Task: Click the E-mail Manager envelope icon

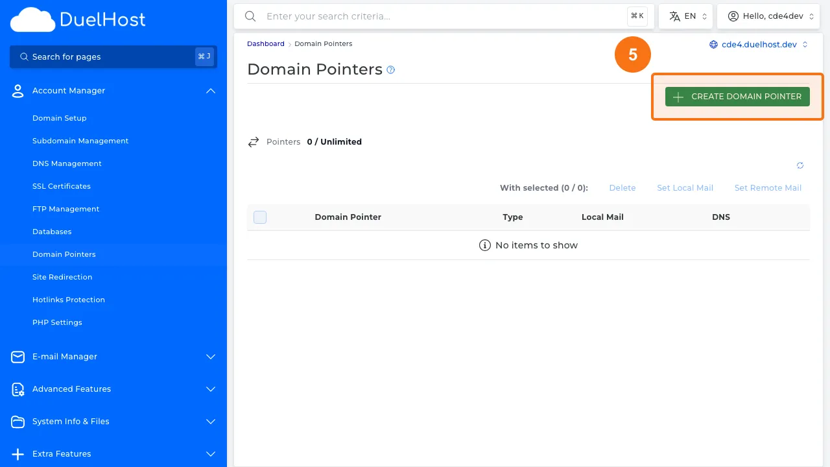Action: click(17, 357)
